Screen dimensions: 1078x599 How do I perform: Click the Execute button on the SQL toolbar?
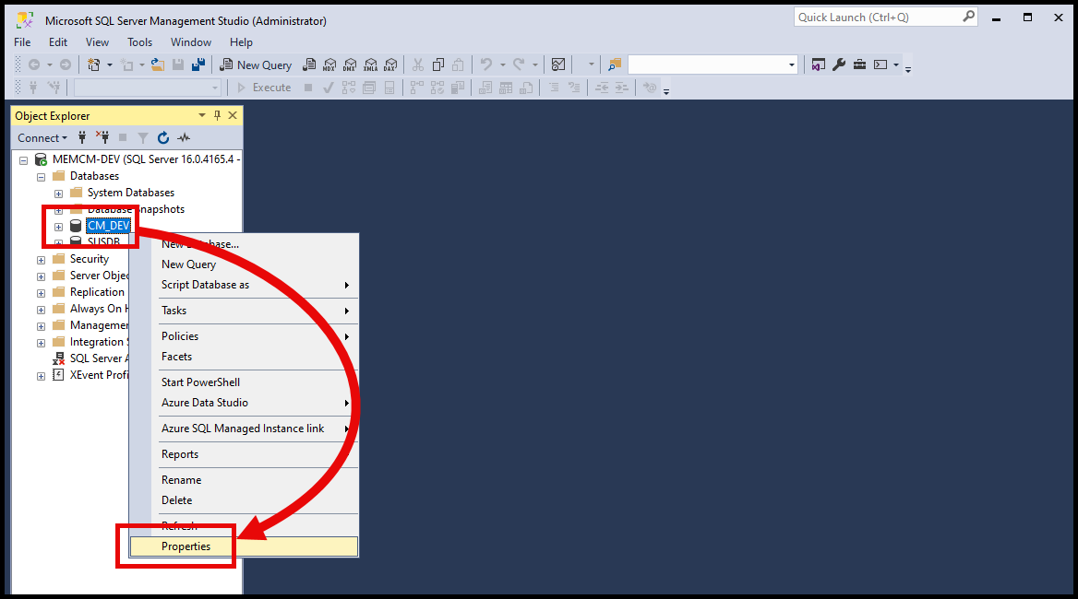[265, 87]
